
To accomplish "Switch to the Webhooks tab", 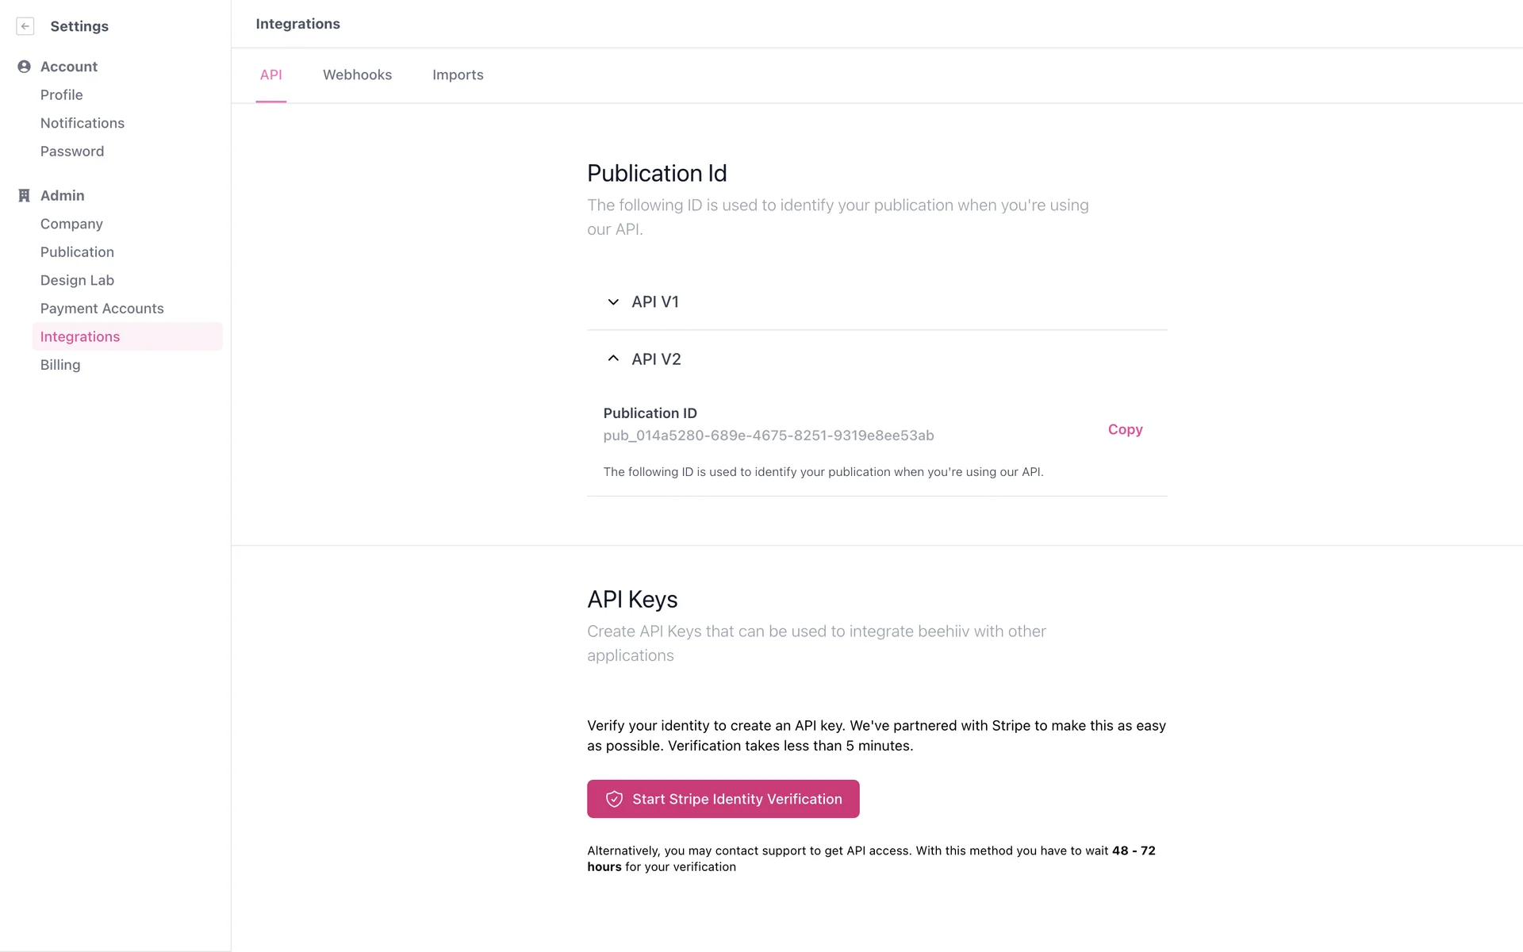I will click(357, 75).
